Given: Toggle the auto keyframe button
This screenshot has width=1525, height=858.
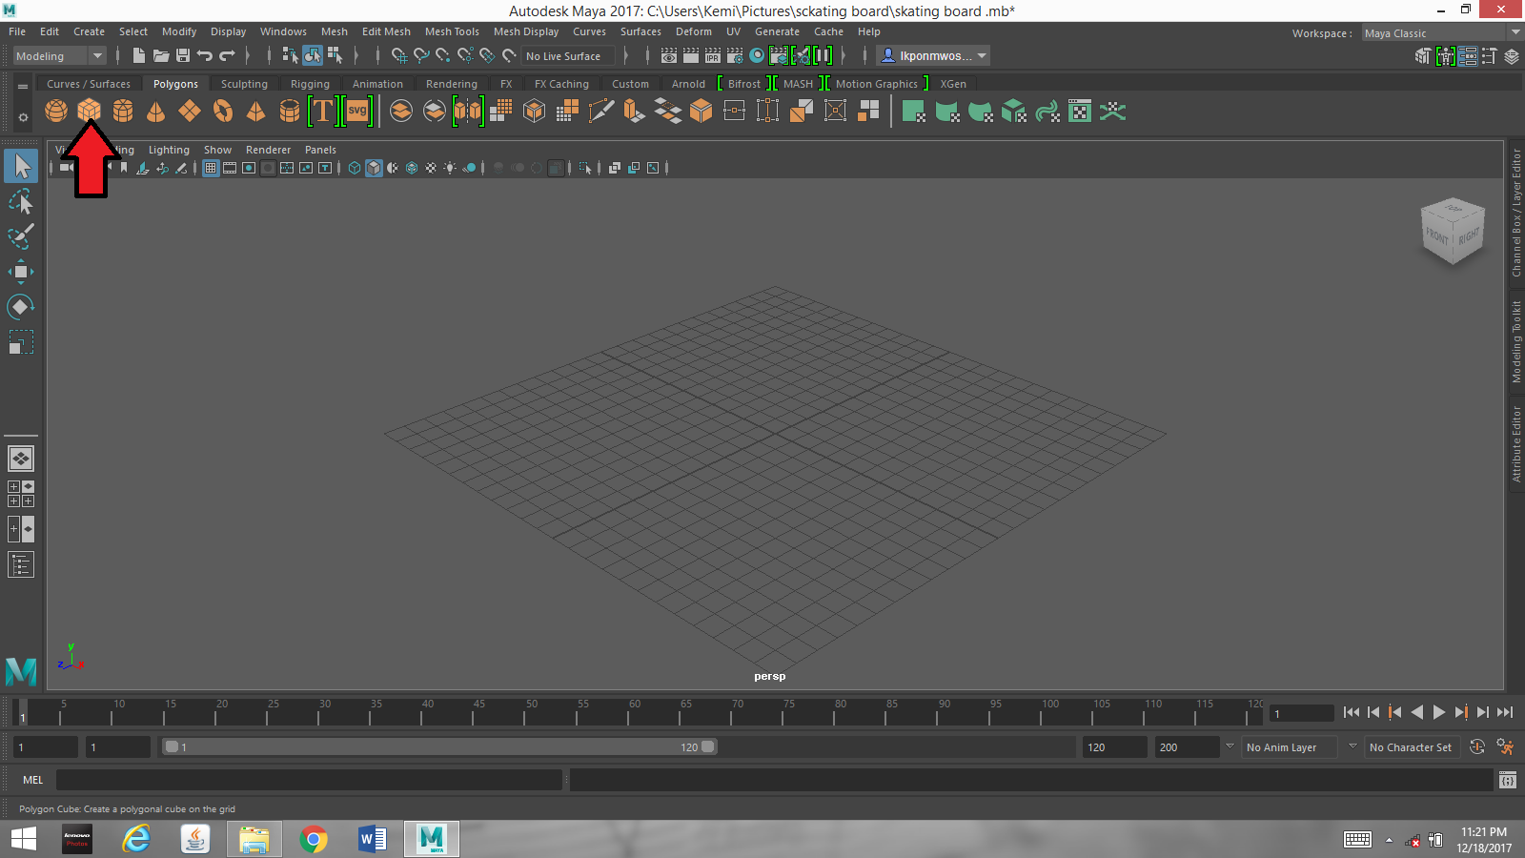Looking at the screenshot, I should (x=1477, y=747).
